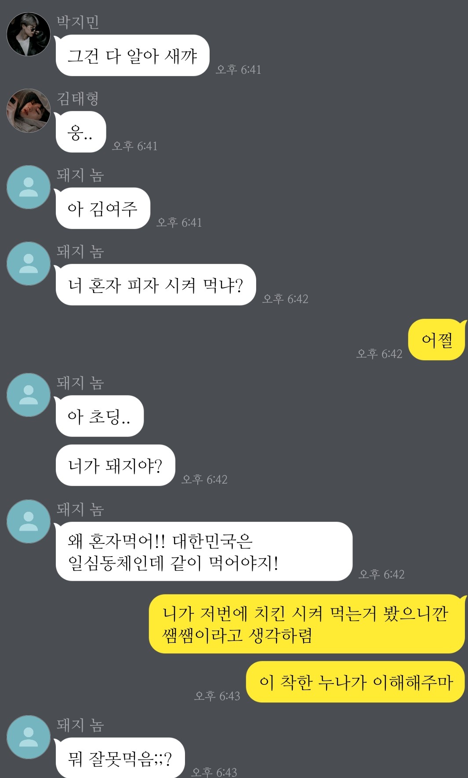Open 김태형's profile picture

(x=29, y=111)
